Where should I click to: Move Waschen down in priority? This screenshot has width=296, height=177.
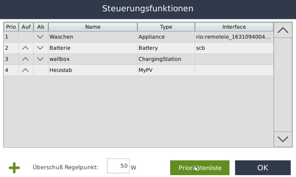coord(41,37)
